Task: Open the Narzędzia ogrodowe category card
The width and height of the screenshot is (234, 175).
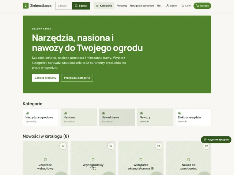Action: click(41, 117)
